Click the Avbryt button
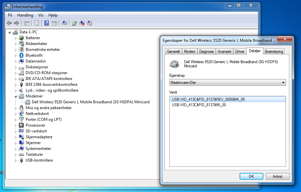 pyautogui.click(x=277, y=176)
